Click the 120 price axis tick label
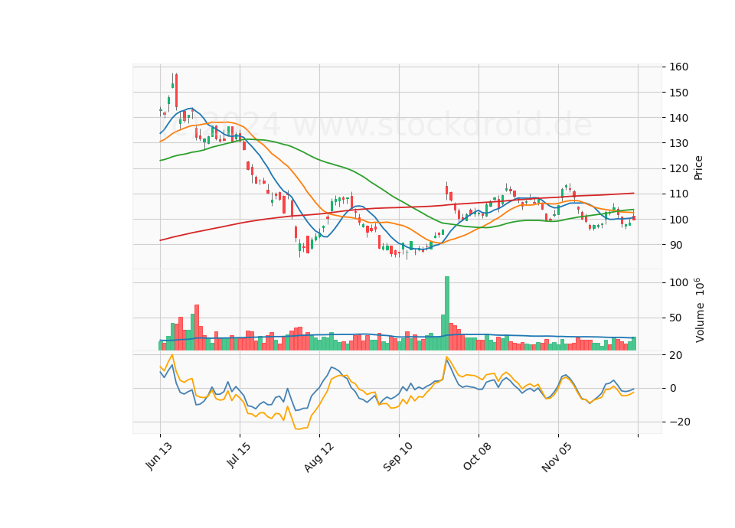 [x=679, y=168]
